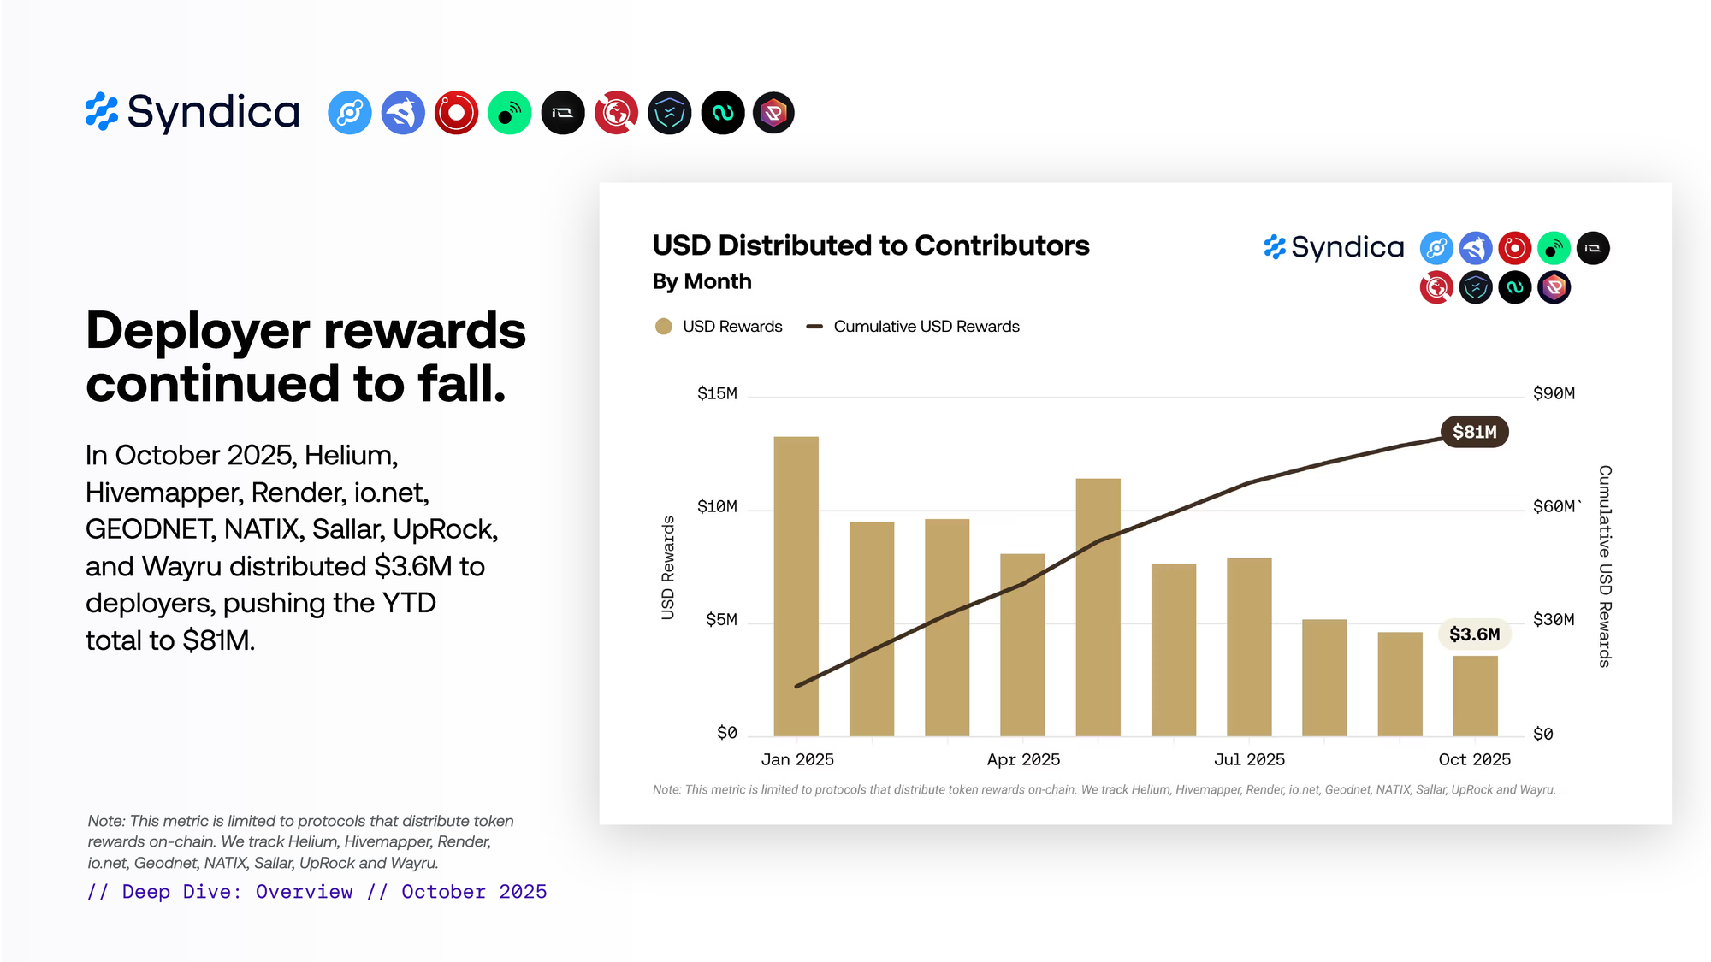Toggle the Cumulative USD Rewards legend item
1711x962 pixels.
point(926,327)
